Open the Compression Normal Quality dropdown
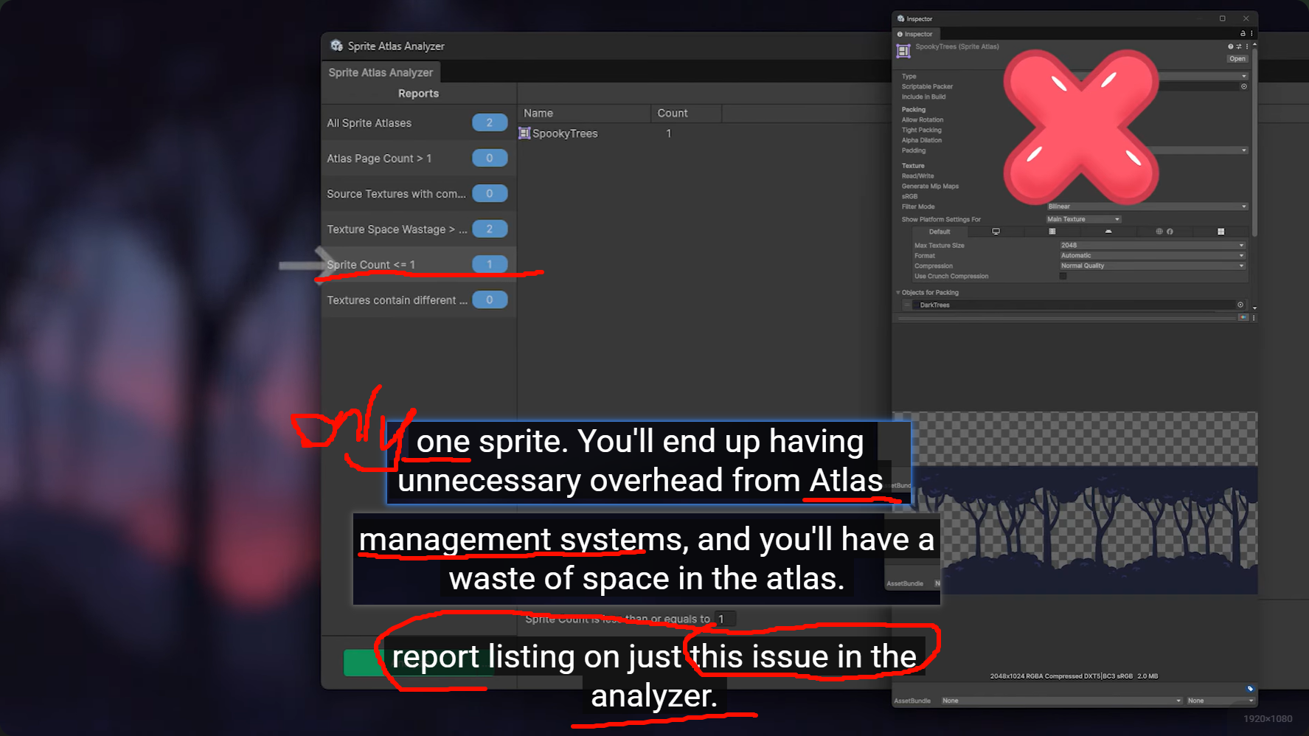This screenshot has width=1309, height=736. point(1153,266)
